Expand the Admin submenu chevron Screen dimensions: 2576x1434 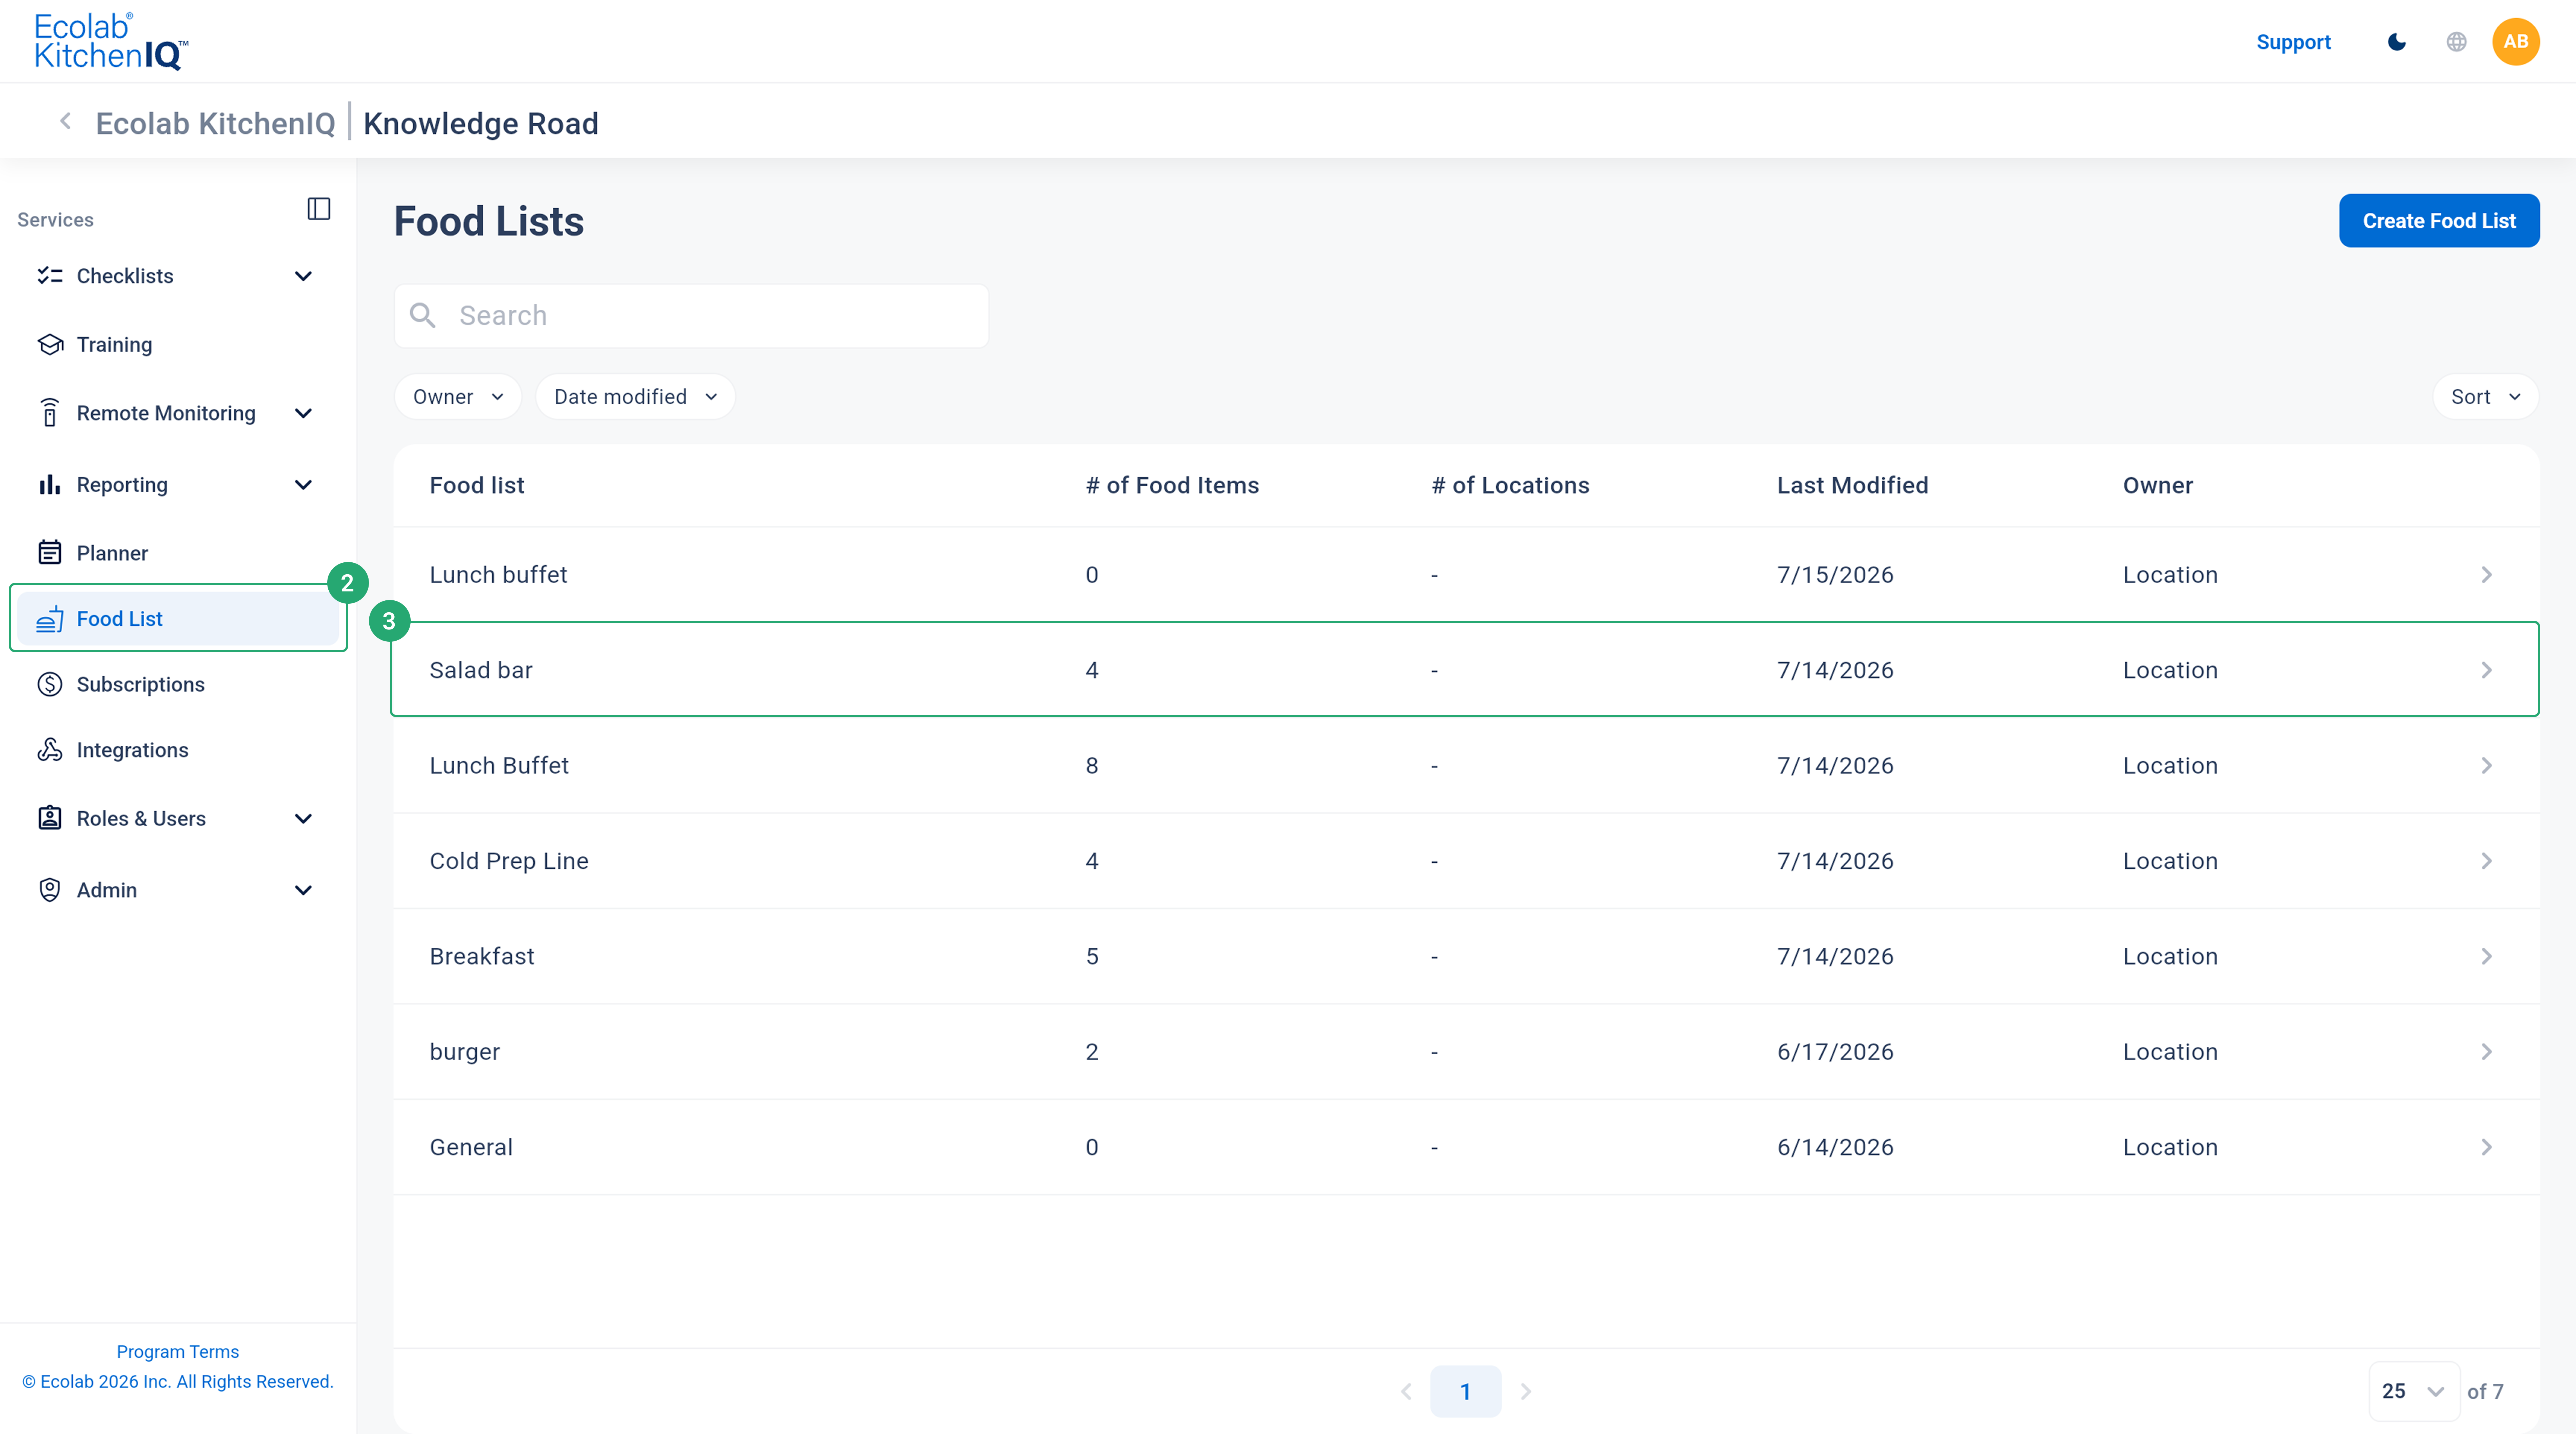coord(303,890)
